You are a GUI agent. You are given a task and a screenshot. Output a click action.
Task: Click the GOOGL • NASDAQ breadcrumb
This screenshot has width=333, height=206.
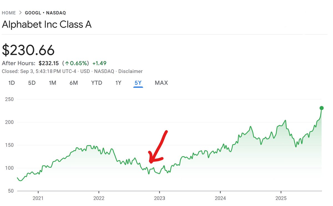point(45,13)
